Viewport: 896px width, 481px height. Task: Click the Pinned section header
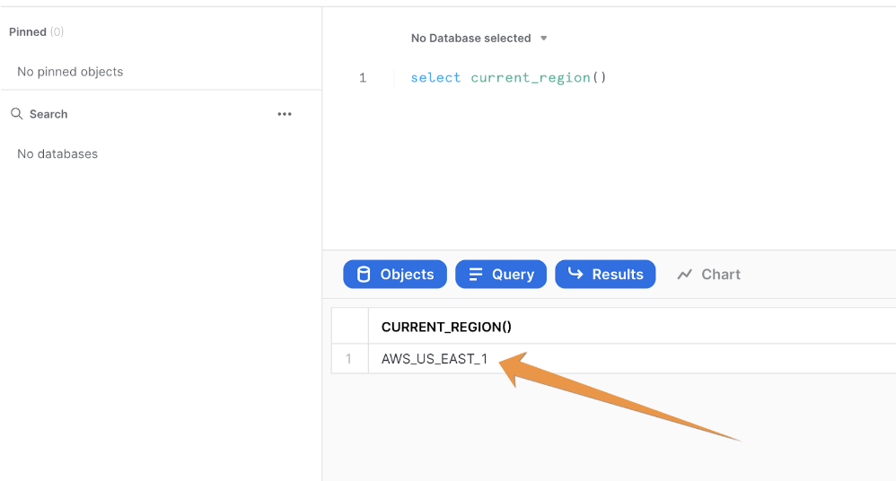pos(36,32)
